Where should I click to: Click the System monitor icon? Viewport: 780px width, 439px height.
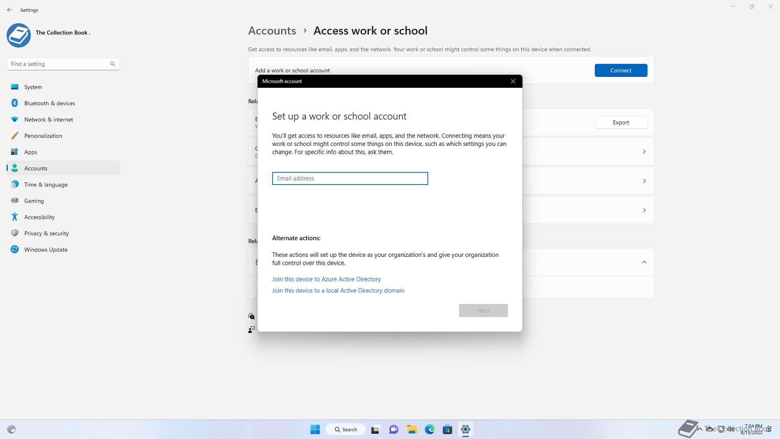point(15,87)
